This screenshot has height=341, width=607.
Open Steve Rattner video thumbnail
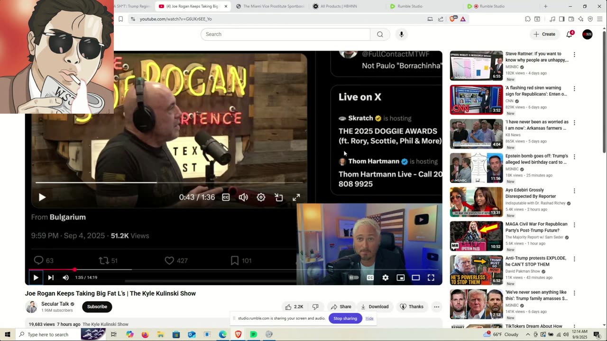476,66
